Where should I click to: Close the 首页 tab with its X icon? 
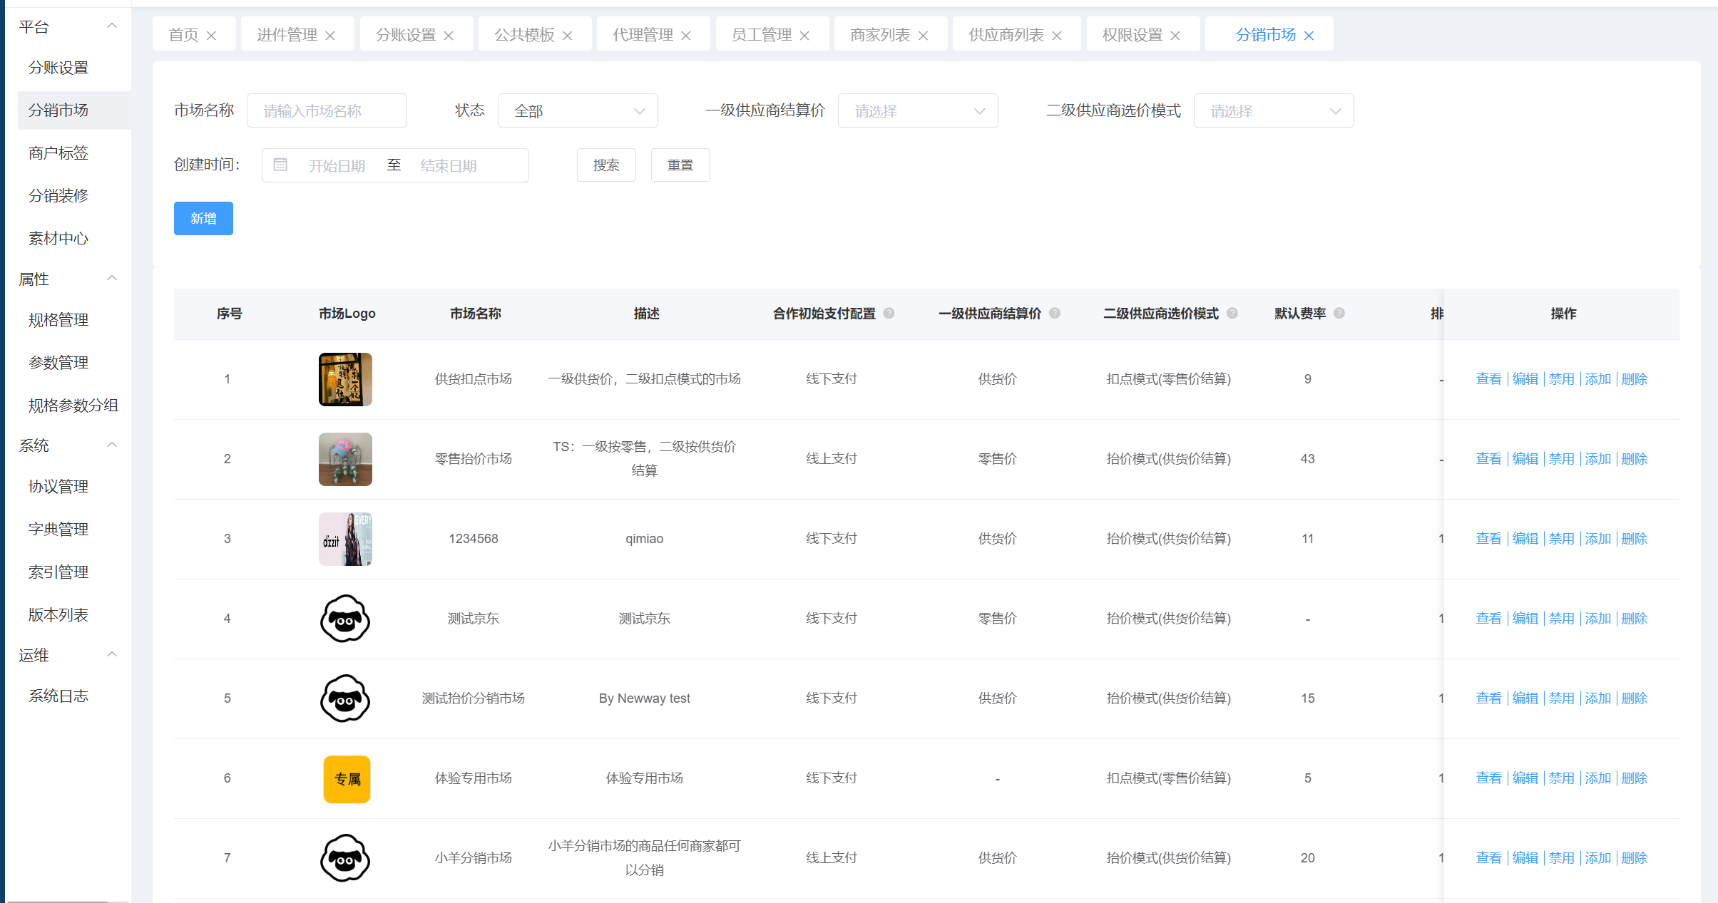pos(211,36)
